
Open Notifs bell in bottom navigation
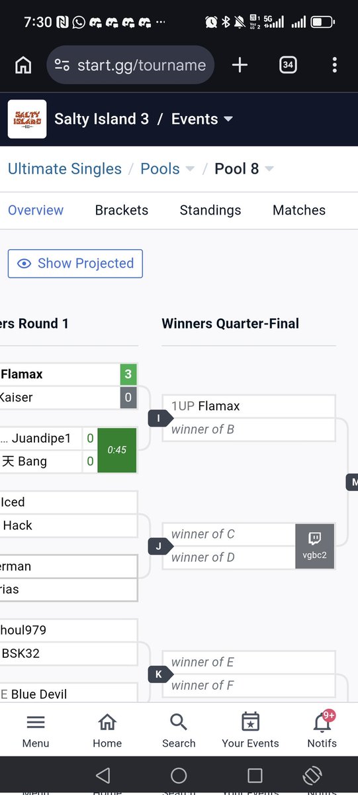tap(322, 729)
